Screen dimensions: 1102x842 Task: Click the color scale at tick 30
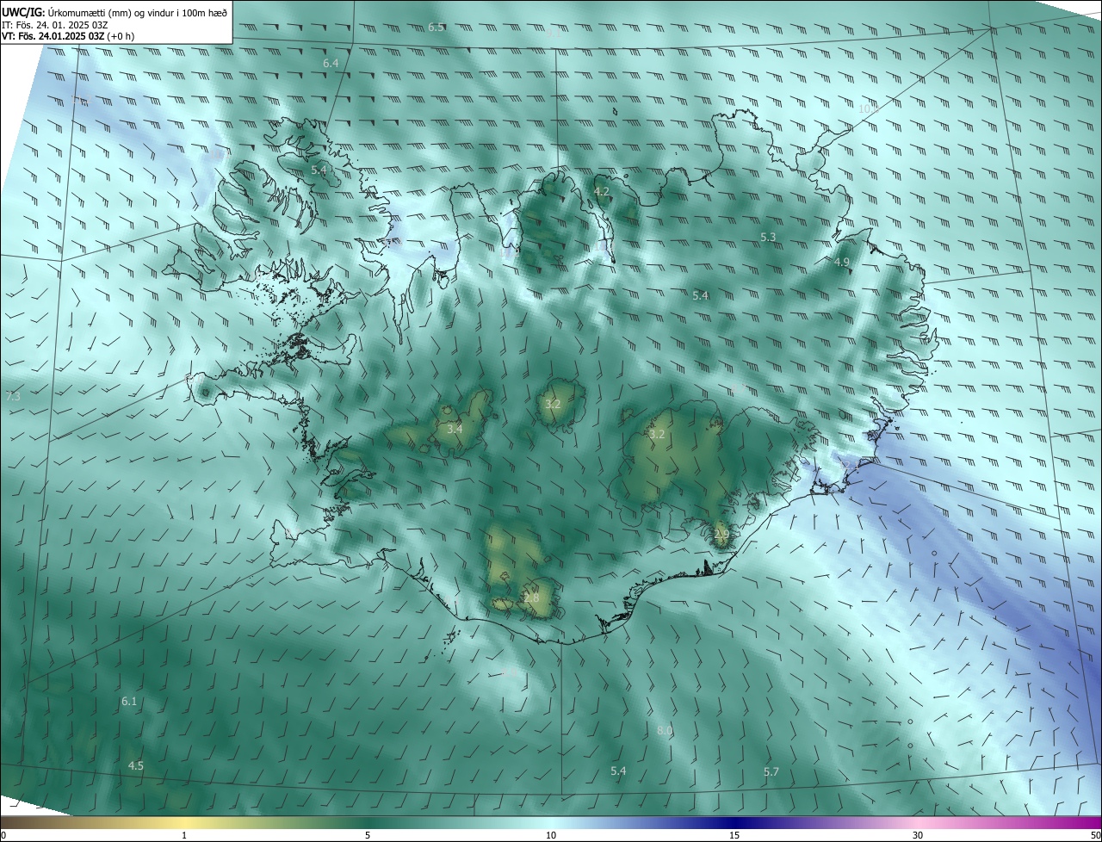point(918,835)
